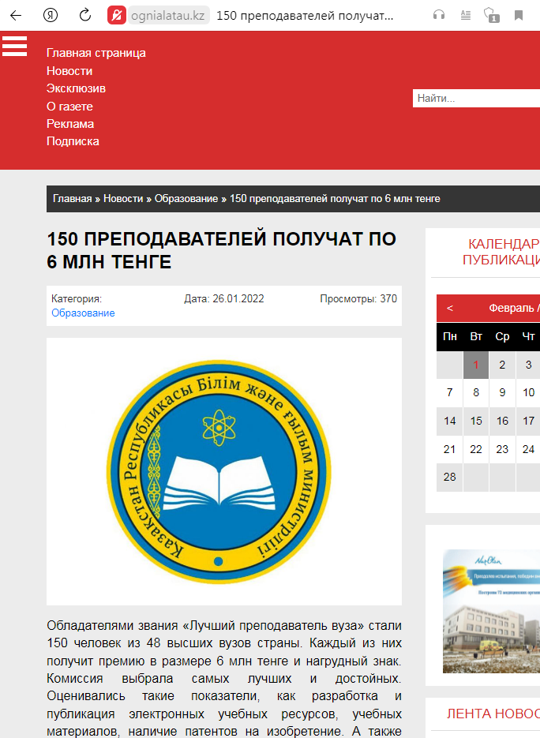Viewport: 540px width, 738px height.
Task: Reload the page with refresh icon
Action: click(x=85, y=15)
